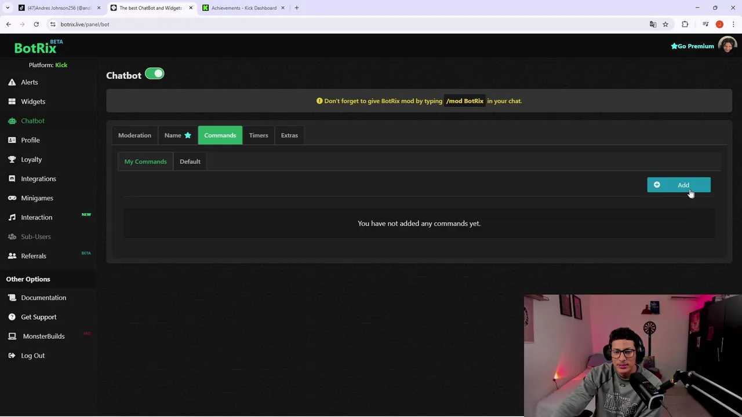
Task: Click the Kick platform label
Action: pyautogui.click(x=61, y=65)
